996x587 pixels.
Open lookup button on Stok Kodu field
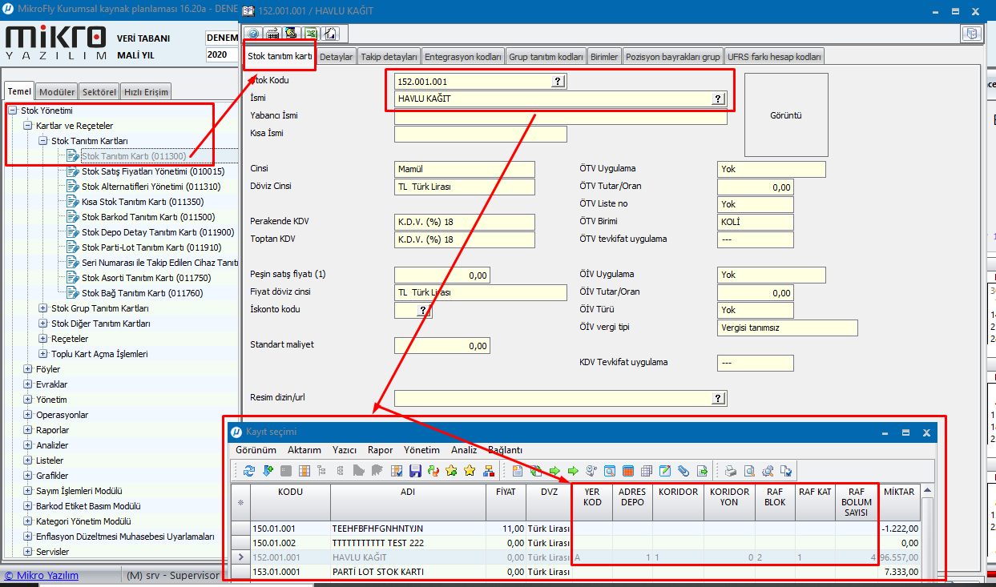[x=558, y=81]
